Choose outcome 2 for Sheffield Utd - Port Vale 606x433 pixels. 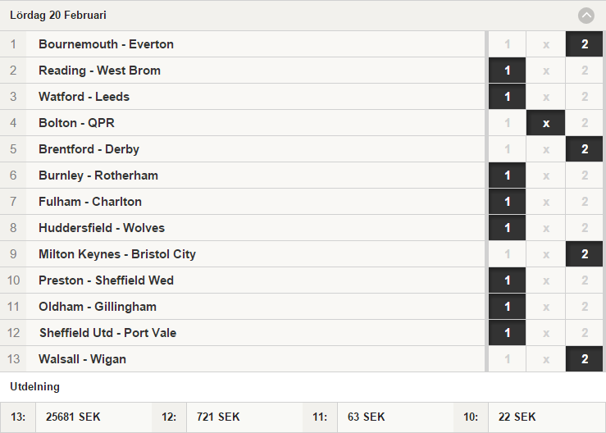585,333
